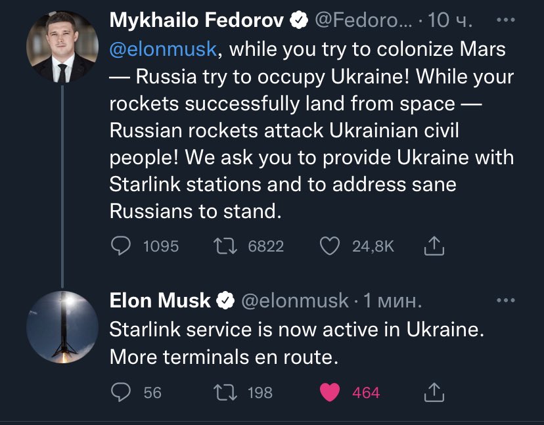Open reply icon on Elon Musk's tweet
544x425 pixels.
click(121, 392)
